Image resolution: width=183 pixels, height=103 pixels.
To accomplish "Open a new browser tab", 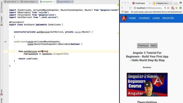I will [176, 3].
